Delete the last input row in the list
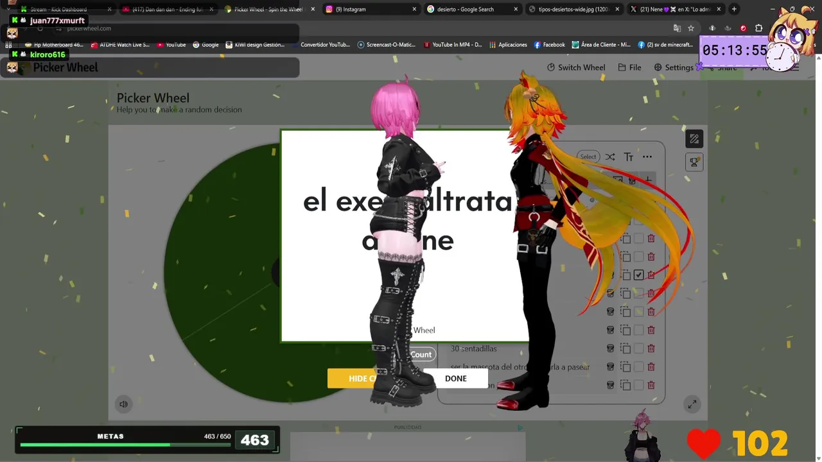 point(651,385)
